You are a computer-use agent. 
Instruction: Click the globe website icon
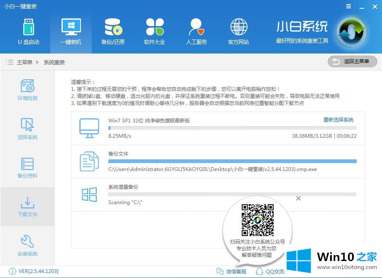pyautogui.click(x=239, y=27)
